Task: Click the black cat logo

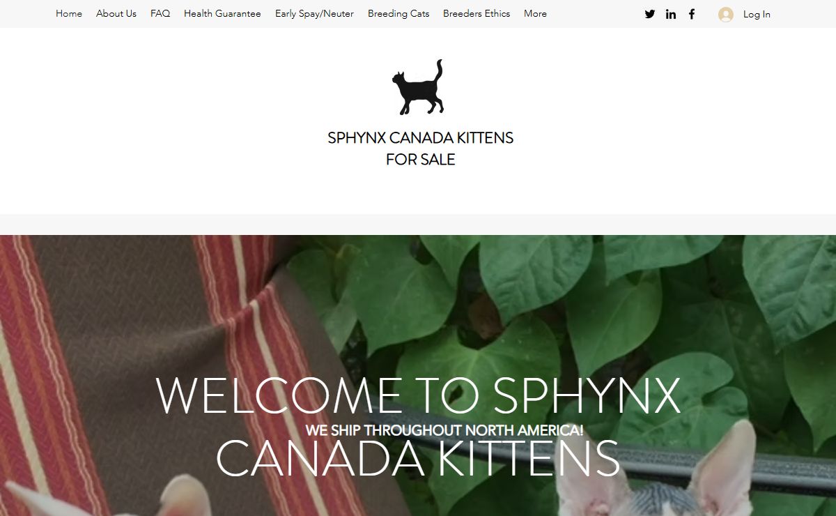Action: point(418,87)
